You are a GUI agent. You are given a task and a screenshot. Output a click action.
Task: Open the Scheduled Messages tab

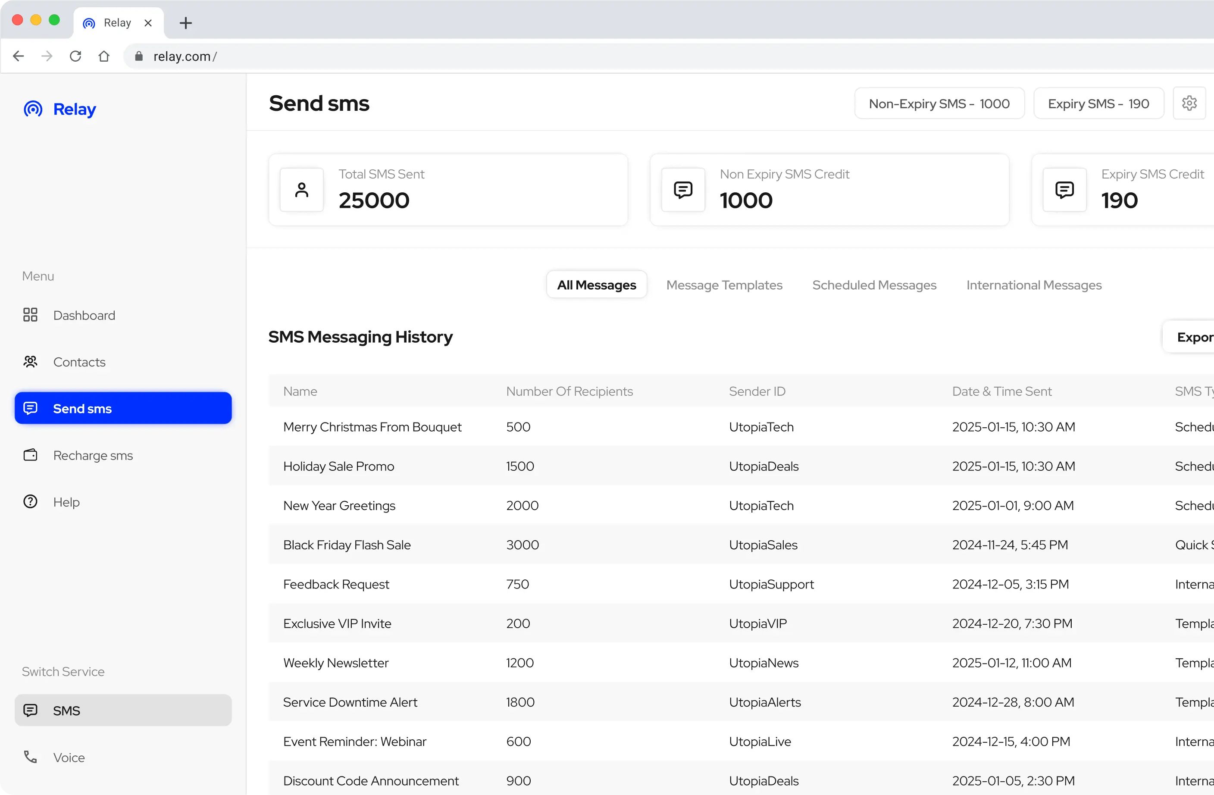pos(874,285)
